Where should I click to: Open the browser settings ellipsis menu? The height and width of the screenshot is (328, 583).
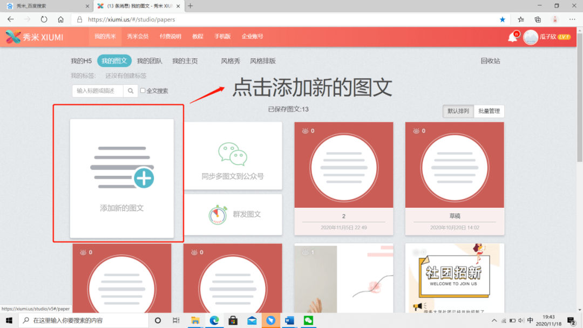[x=571, y=19]
